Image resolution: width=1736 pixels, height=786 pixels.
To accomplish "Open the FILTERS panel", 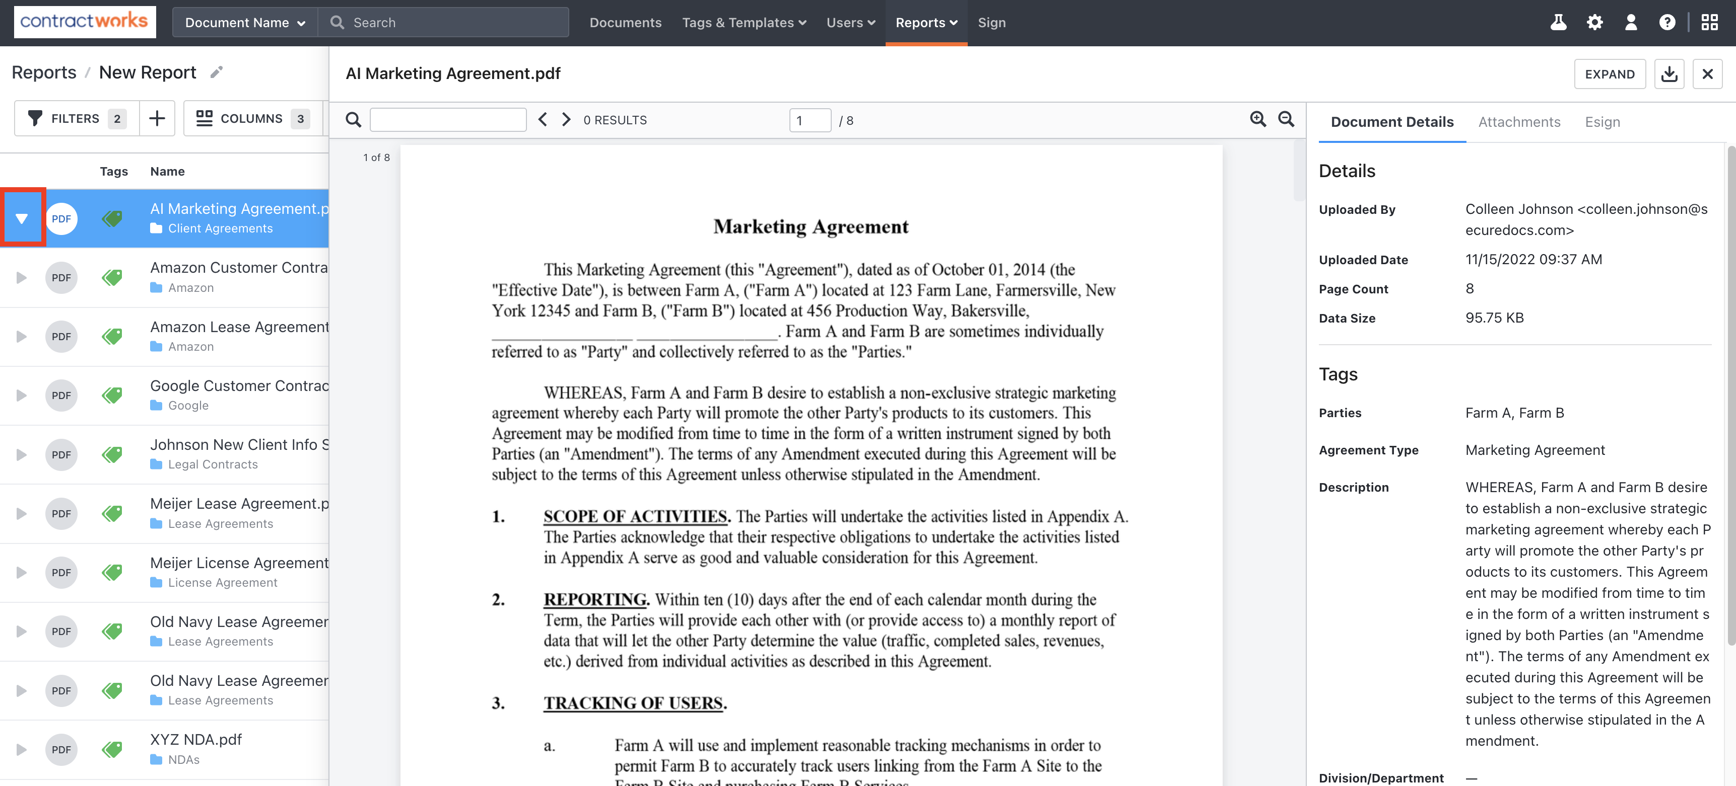I will click(77, 118).
